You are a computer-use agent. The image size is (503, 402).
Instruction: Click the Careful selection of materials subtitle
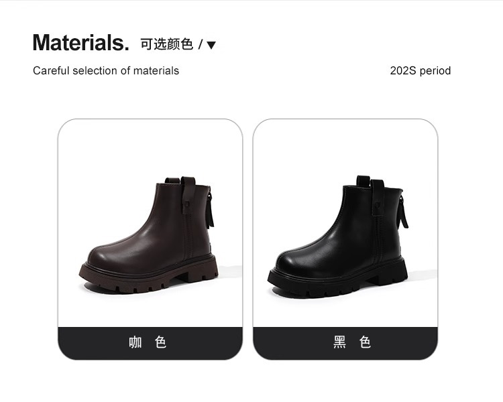coord(106,70)
